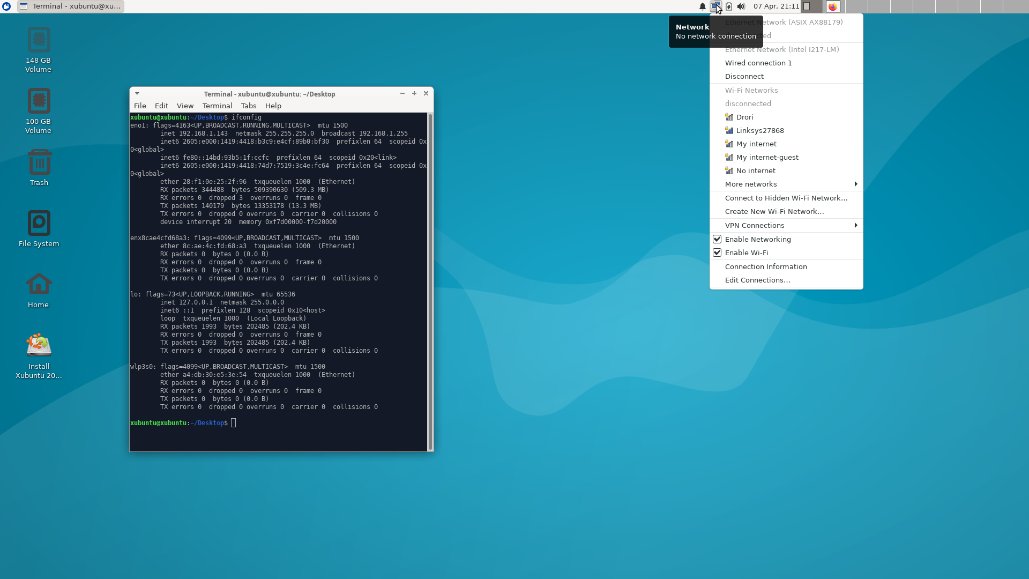Open the Terminal menu in menu bar
Screen dimensions: 1029x579
click(x=217, y=106)
